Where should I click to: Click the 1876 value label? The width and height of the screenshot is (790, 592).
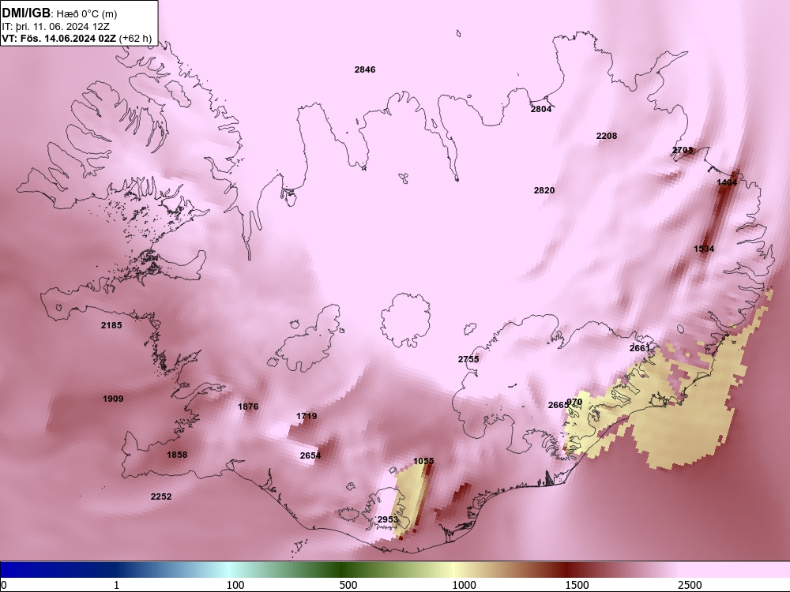[248, 407]
